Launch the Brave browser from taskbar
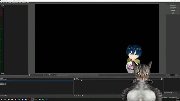Viewport: 180px width, 101px height. [15, 100]
